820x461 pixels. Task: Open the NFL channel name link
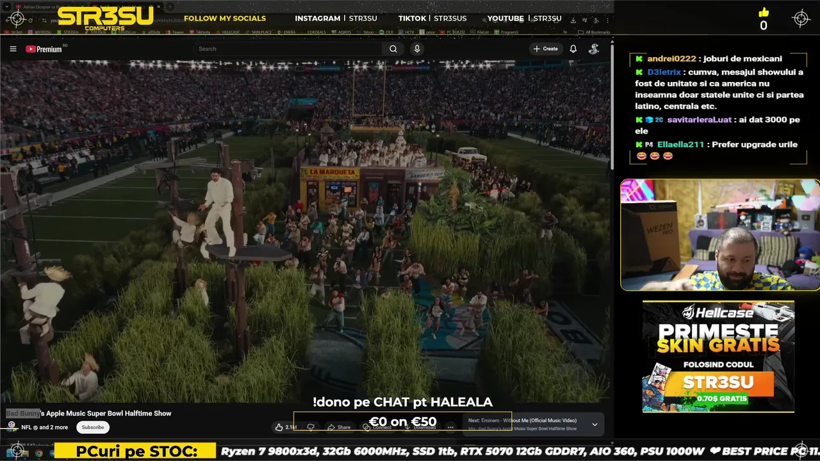(x=26, y=427)
